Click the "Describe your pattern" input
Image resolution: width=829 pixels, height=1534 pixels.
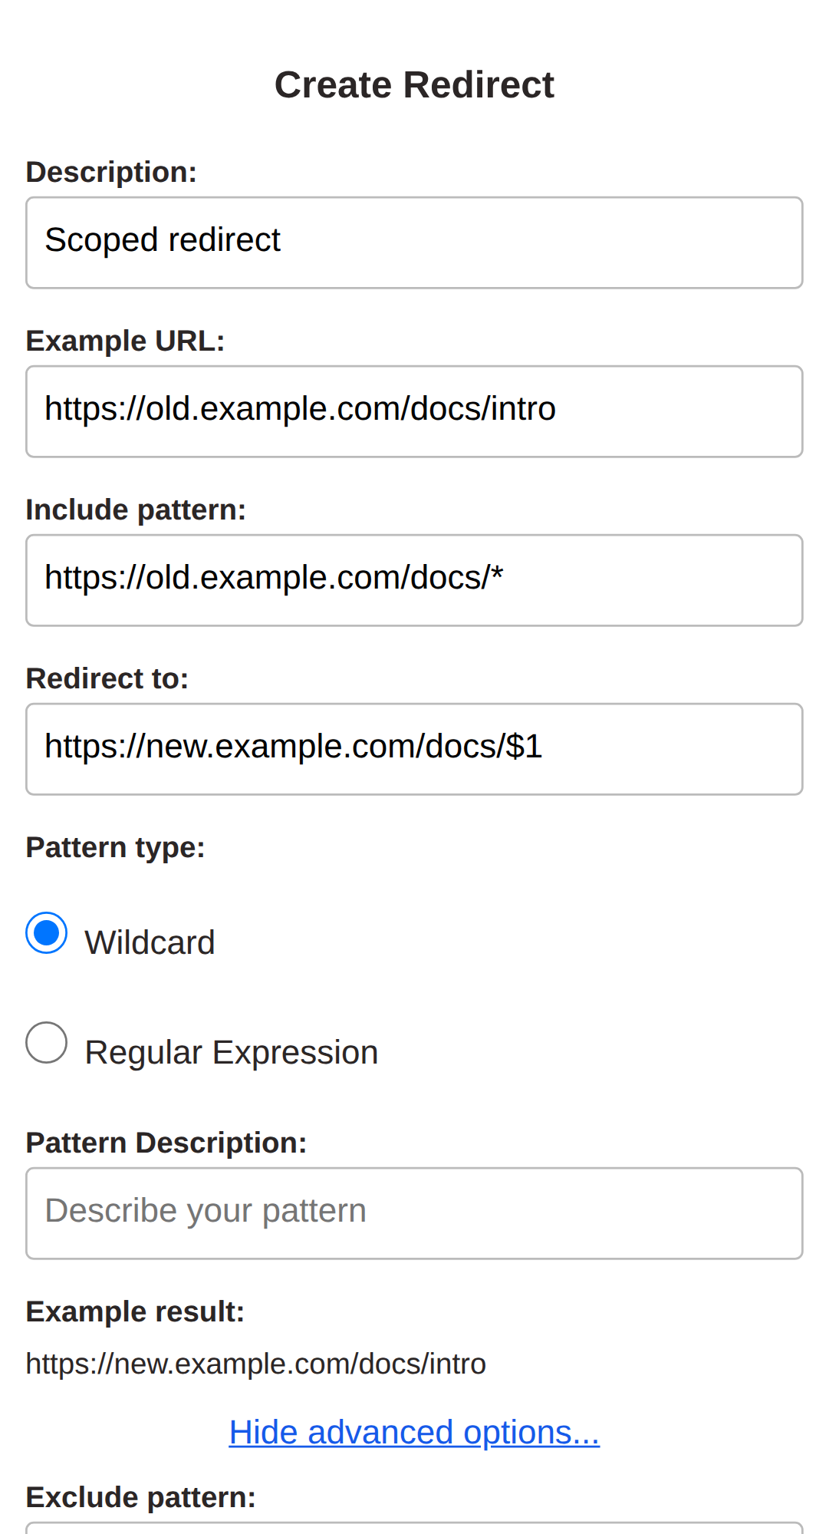[414, 1213]
